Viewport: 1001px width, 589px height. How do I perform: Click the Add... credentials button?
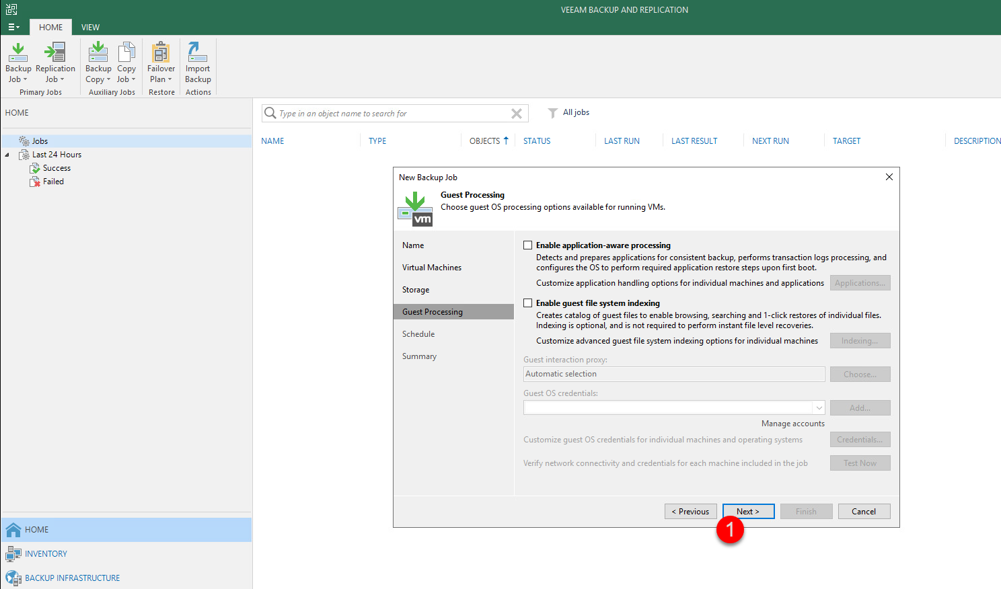coord(860,408)
